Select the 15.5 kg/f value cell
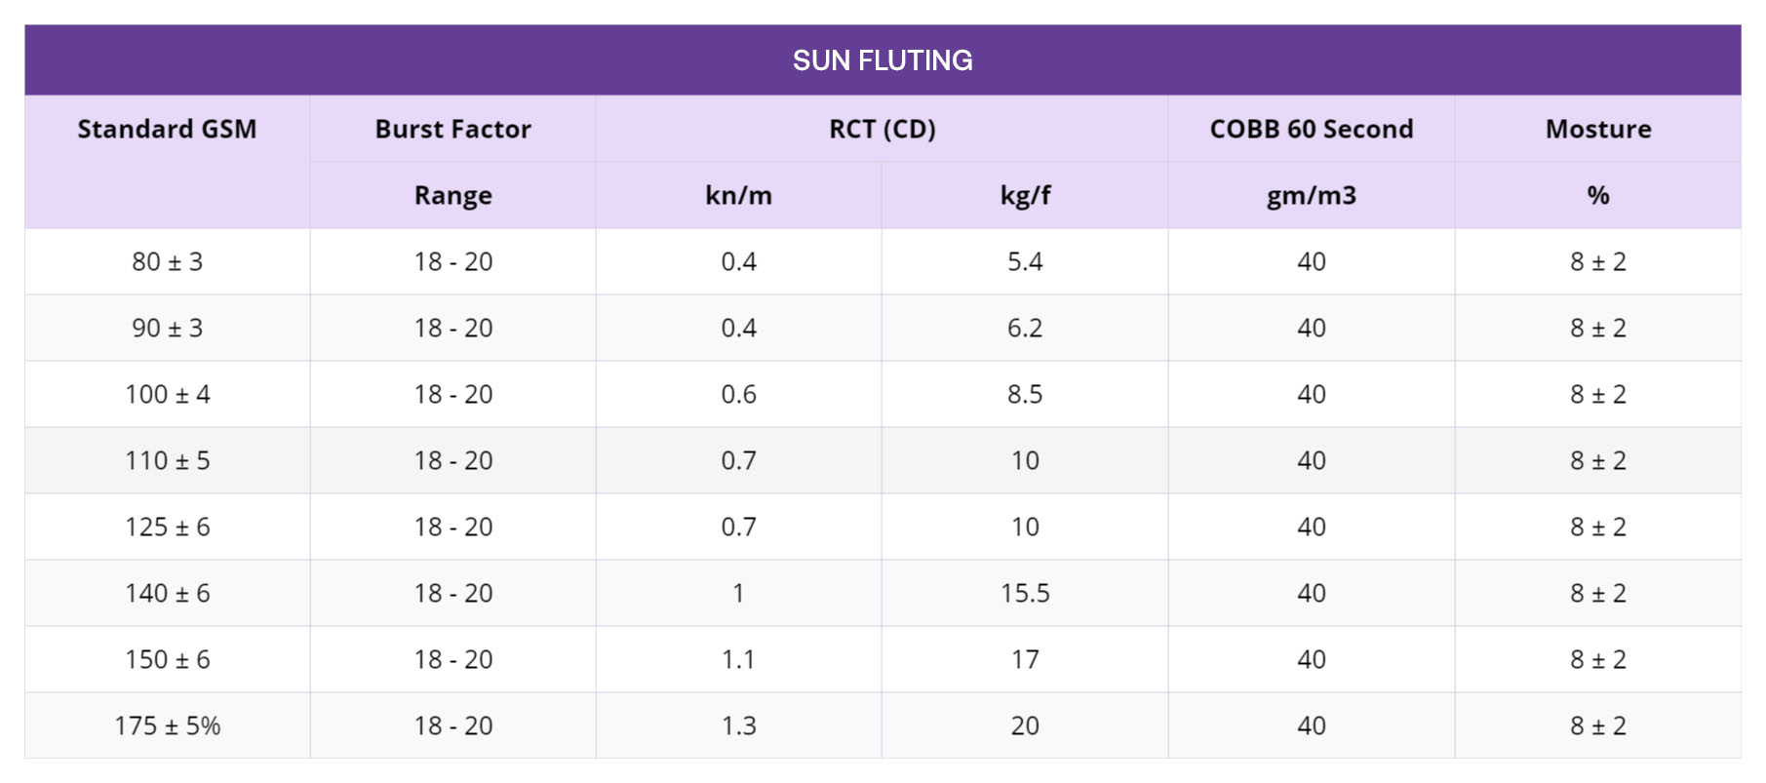Viewport: 1766px width, 783px height. click(x=1025, y=594)
